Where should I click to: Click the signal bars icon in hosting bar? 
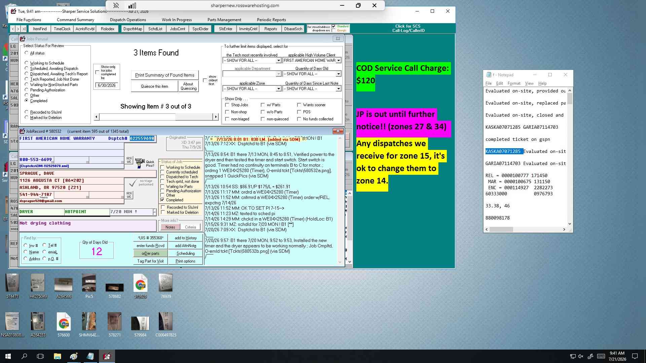pos(132,5)
